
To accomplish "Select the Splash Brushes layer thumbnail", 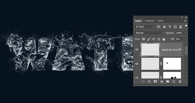I will tap(150, 49).
